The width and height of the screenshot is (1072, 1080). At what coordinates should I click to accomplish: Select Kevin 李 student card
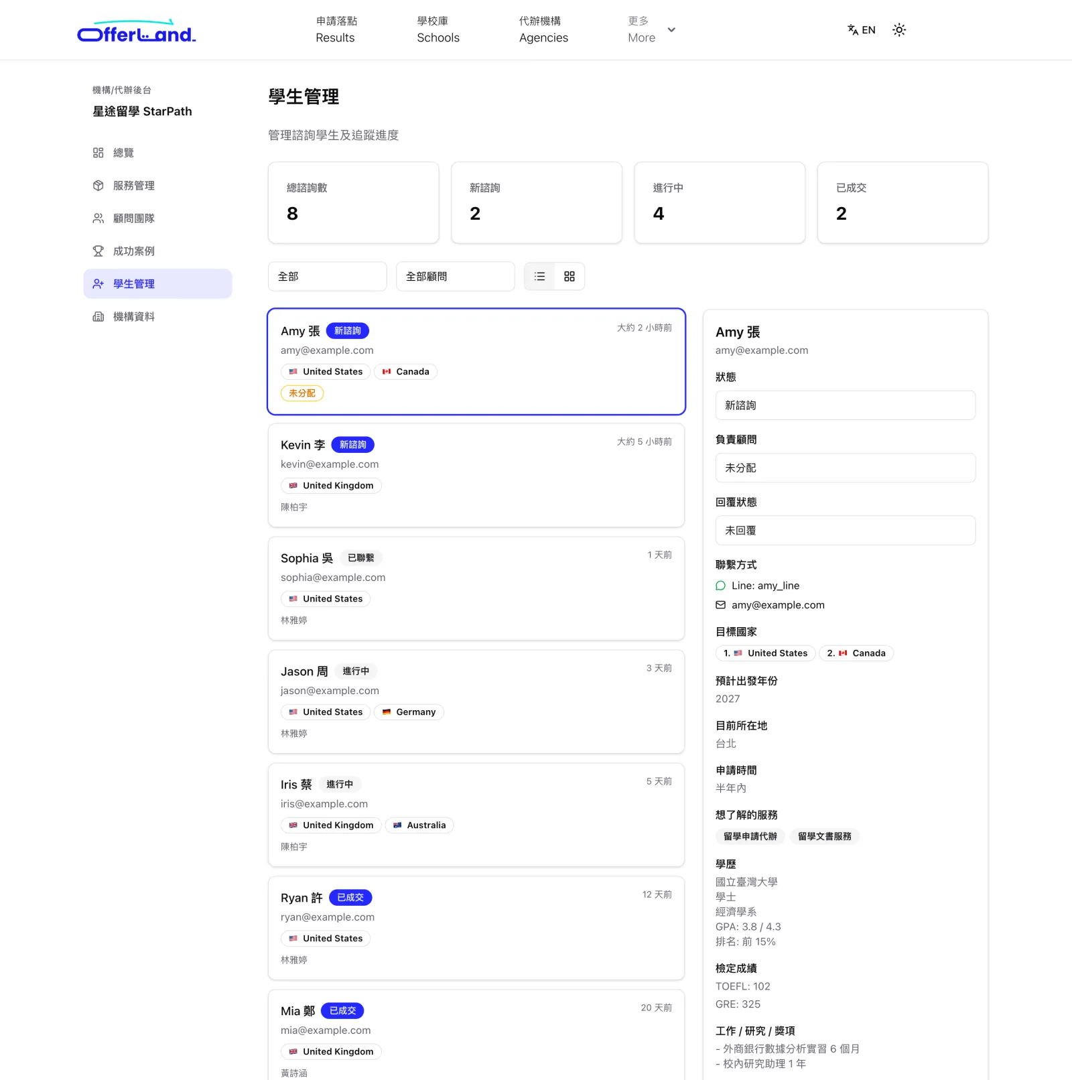(476, 475)
